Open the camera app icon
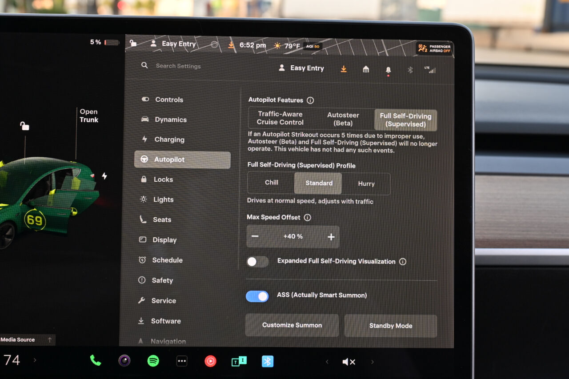 [124, 361]
